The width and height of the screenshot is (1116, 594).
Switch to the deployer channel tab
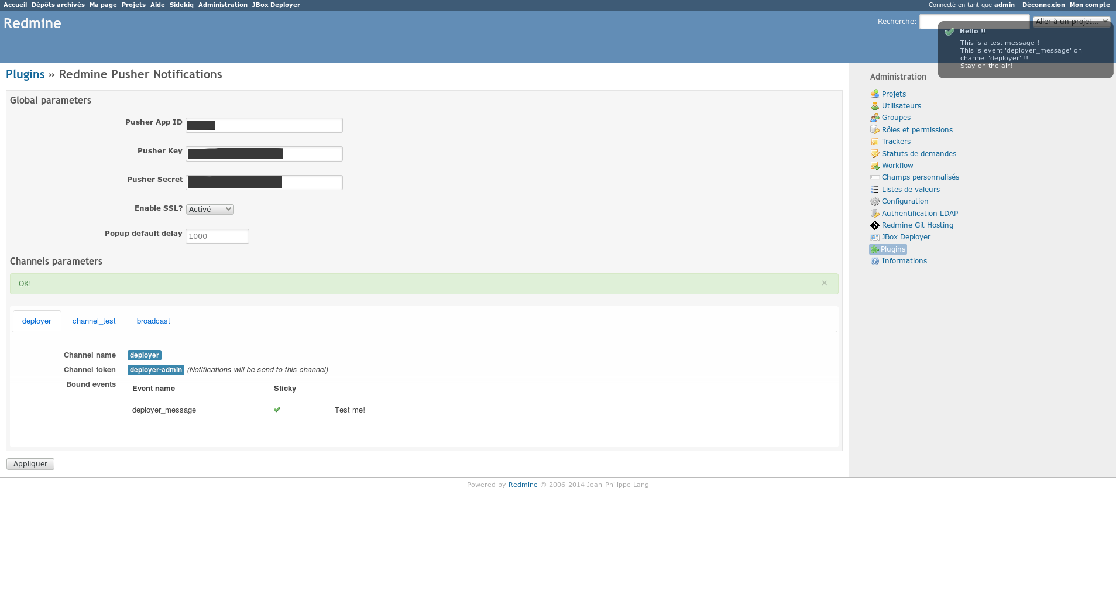point(37,321)
